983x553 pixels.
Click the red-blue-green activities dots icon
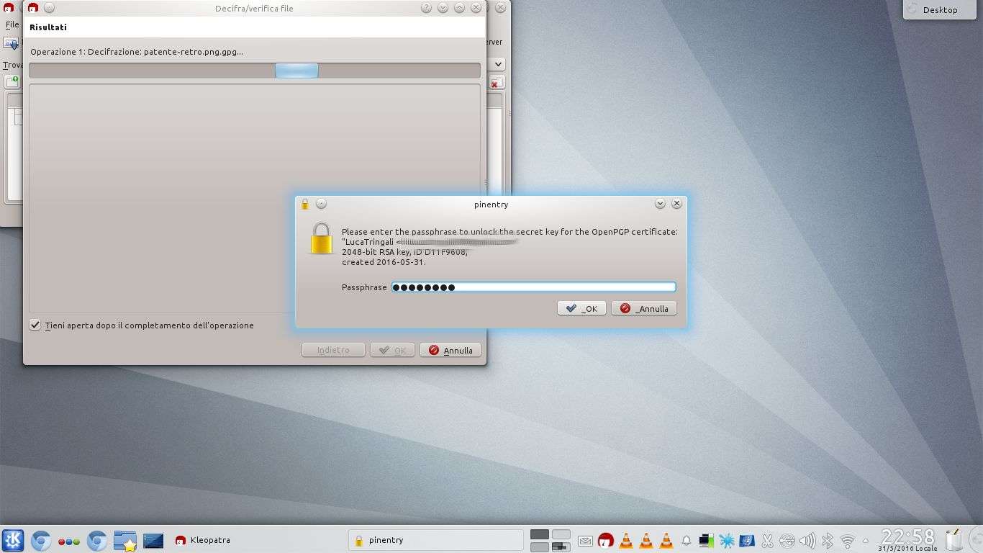pyautogui.click(x=69, y=541)
